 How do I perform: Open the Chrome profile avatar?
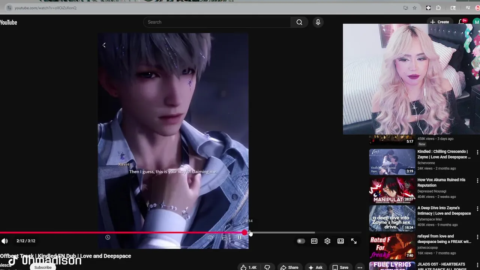[x=478, y=8]
